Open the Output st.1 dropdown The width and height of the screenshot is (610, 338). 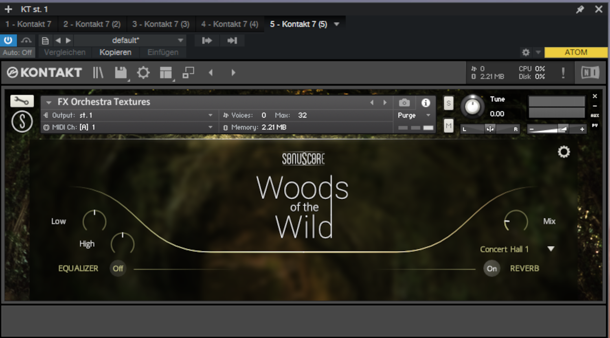coord(130,116)
